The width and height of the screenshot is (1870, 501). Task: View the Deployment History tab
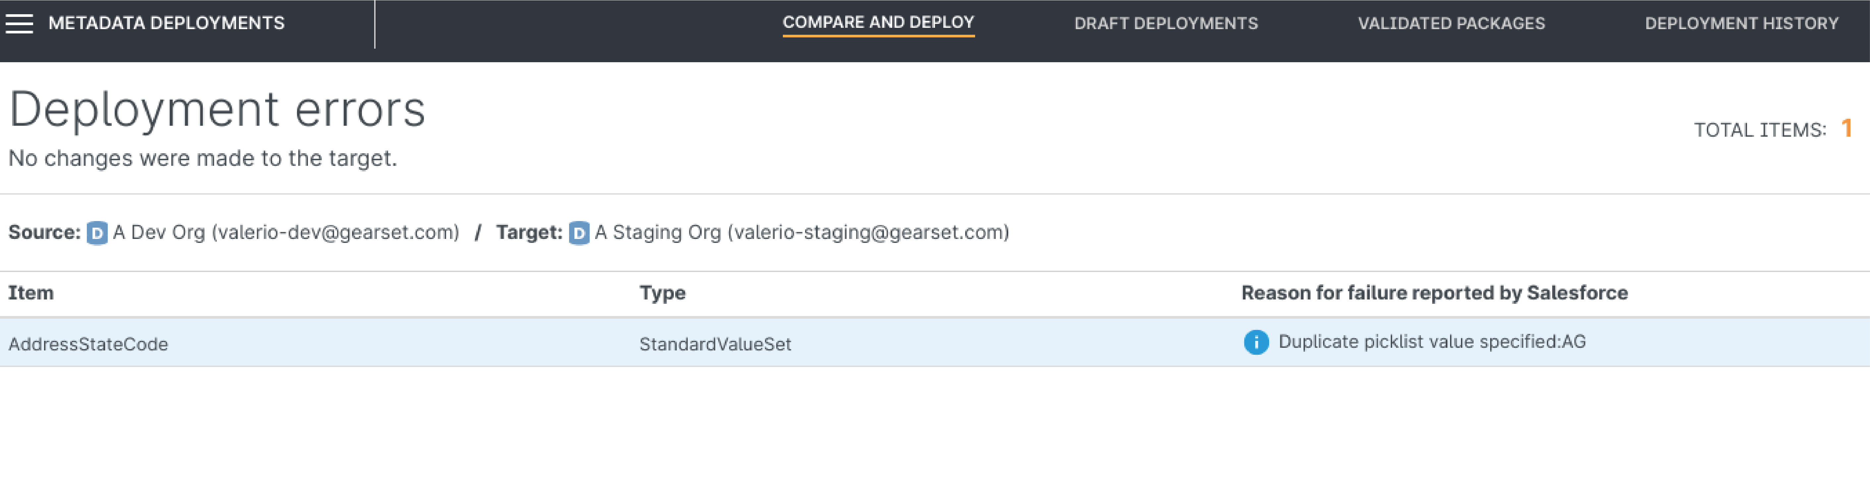coord(1741,24)
